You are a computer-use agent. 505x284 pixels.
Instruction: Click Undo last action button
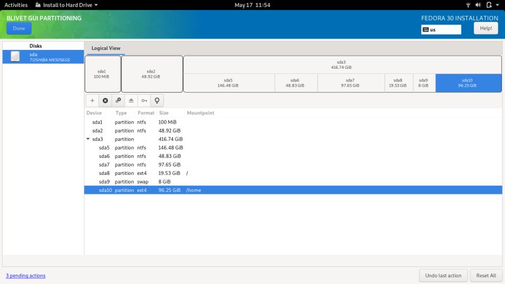coord(443,276)
